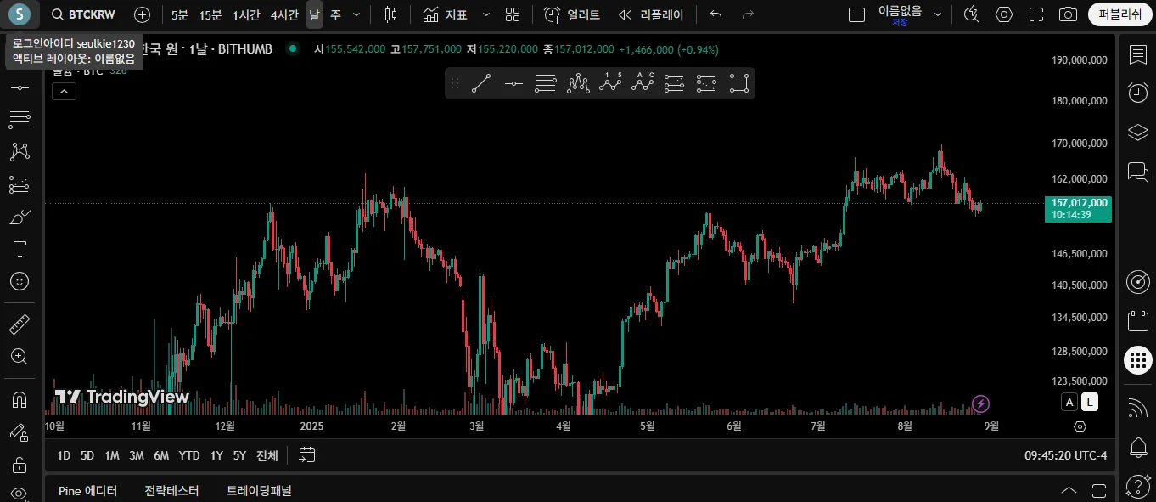Open forecasting tools in left sidebar

point(19,184)
